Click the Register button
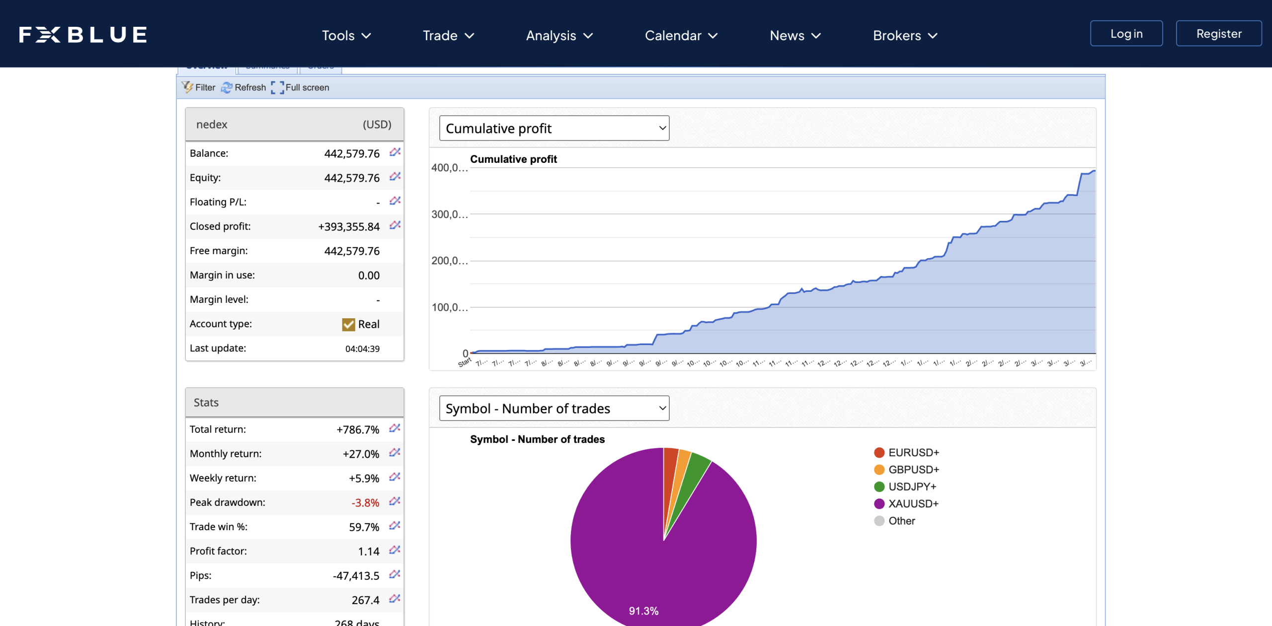This screenshot has height=626, width=1272. [1218, 34]
